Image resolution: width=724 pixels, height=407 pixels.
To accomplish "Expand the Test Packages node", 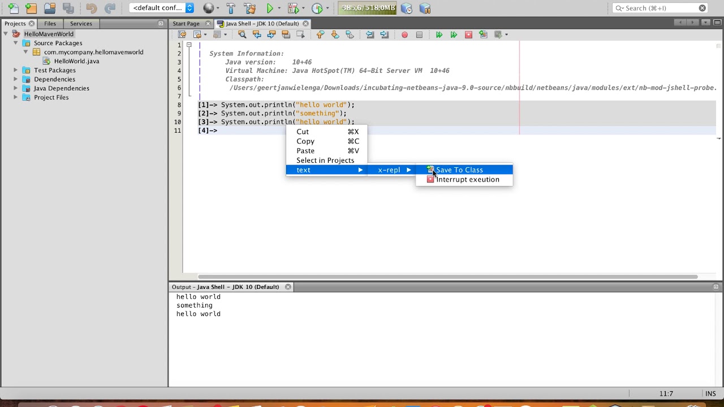I will [x=16, y=70].
